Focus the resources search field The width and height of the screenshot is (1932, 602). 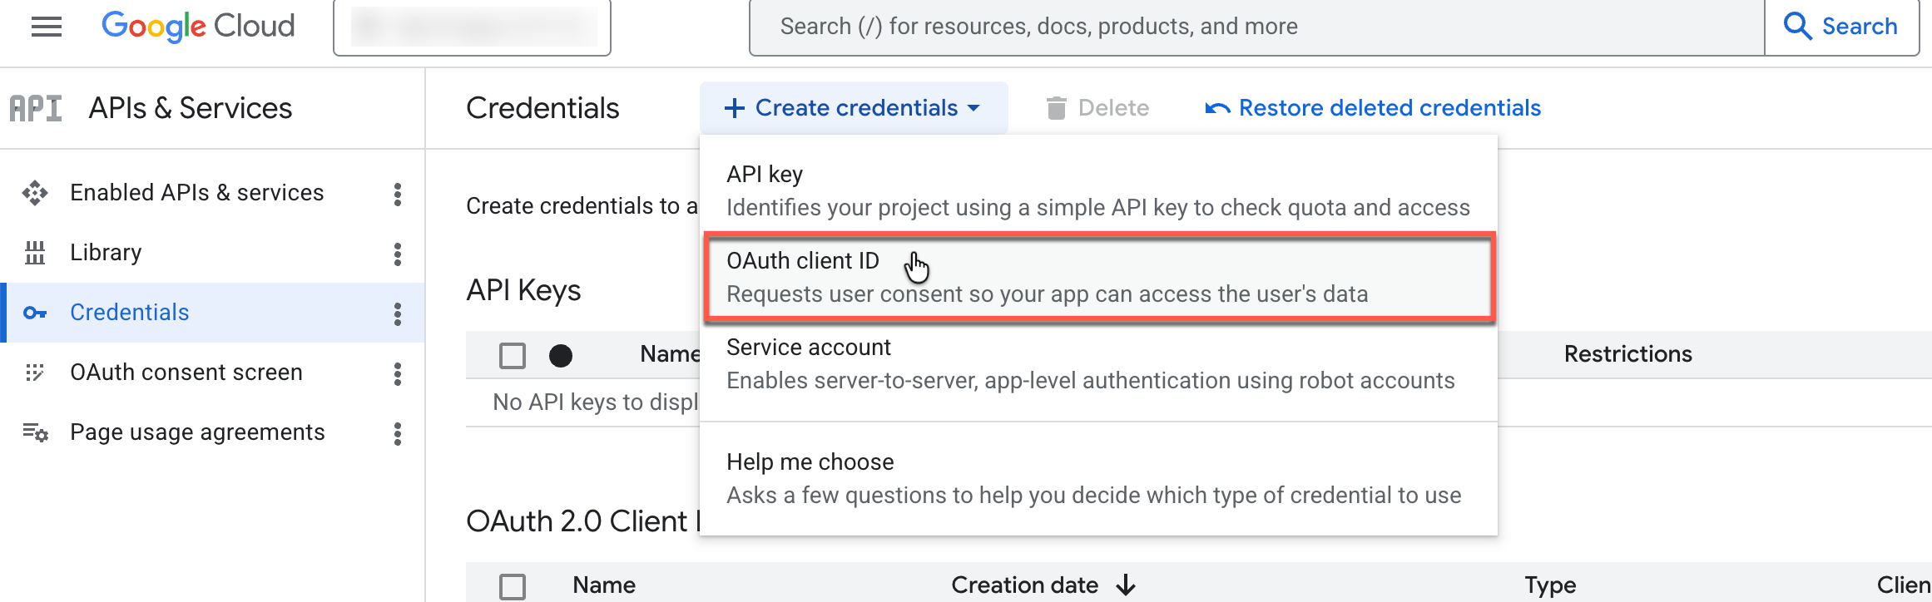pyautogui.click(x=1256, y=27)
